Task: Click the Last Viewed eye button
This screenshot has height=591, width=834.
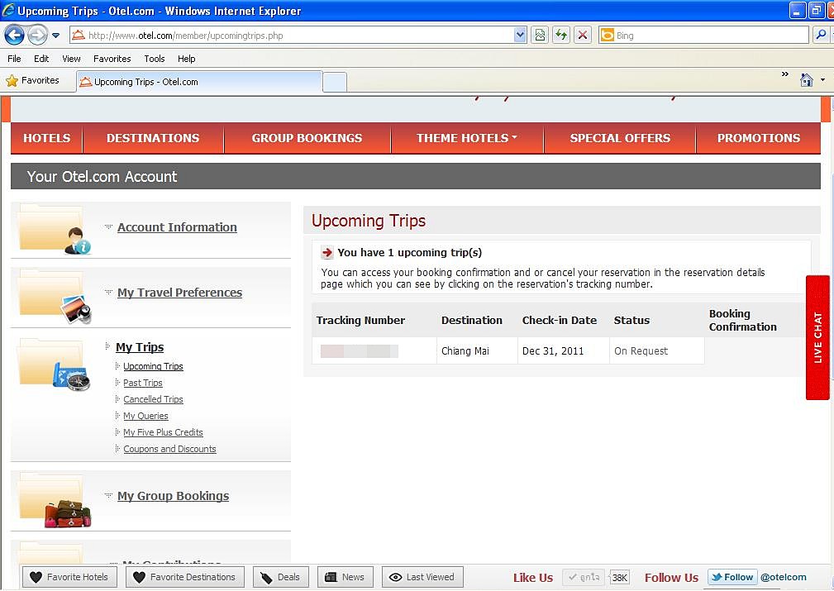Action: click(422, 577)
